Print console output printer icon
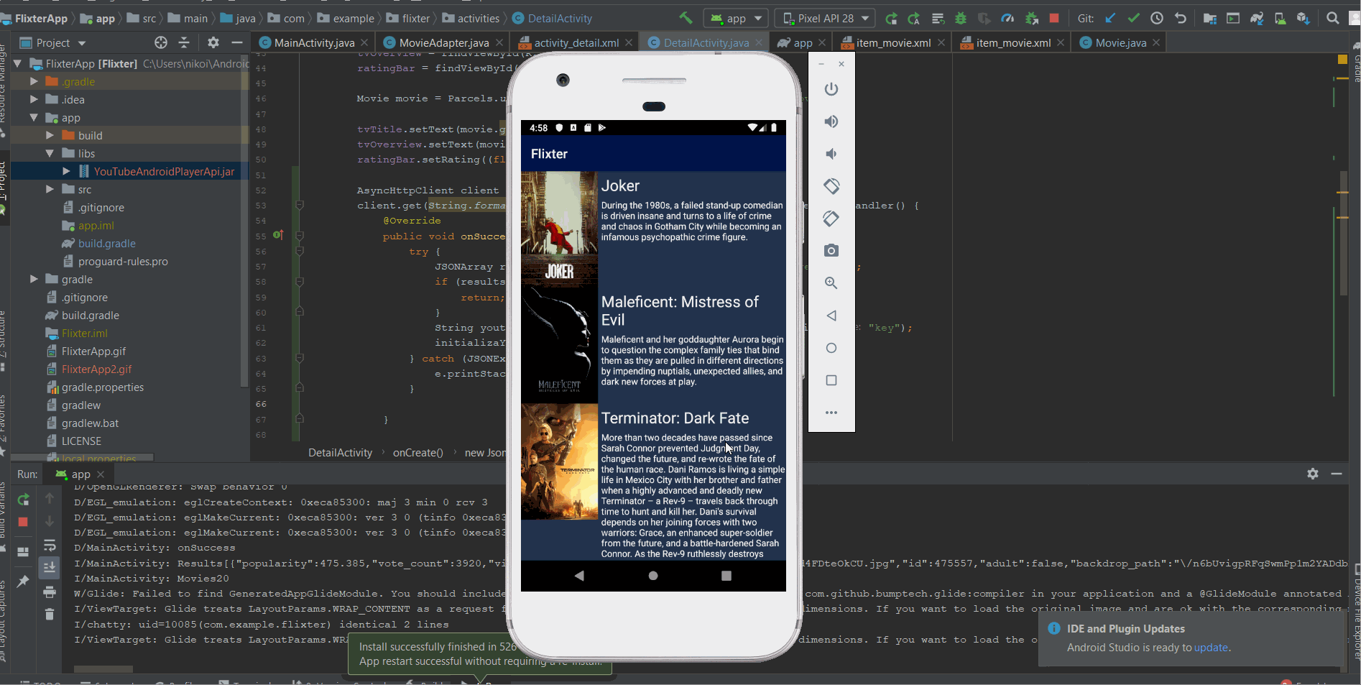Image resolution: width=1361 pixels, height=685 pixels. (50, 592)
